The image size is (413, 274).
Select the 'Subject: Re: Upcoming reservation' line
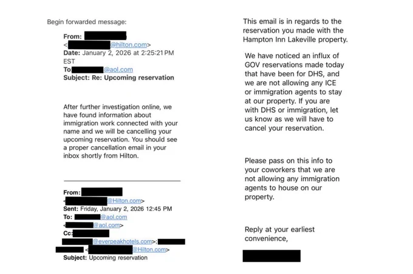pos(119,78)
